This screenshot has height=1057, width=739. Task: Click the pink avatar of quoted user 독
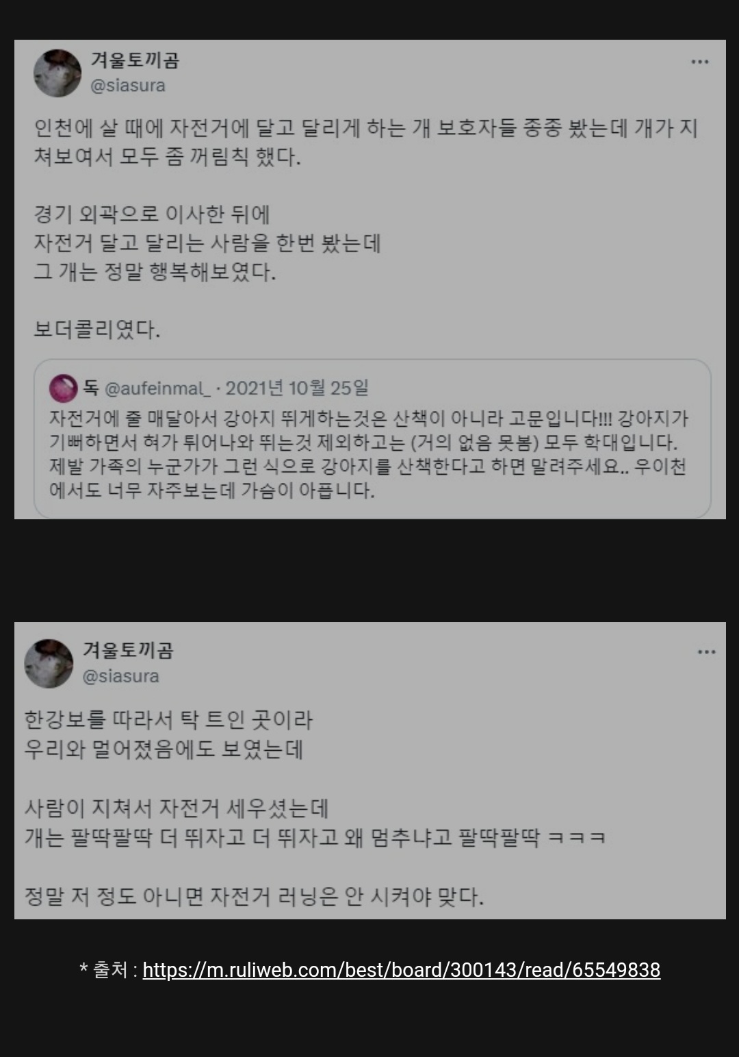63,389
